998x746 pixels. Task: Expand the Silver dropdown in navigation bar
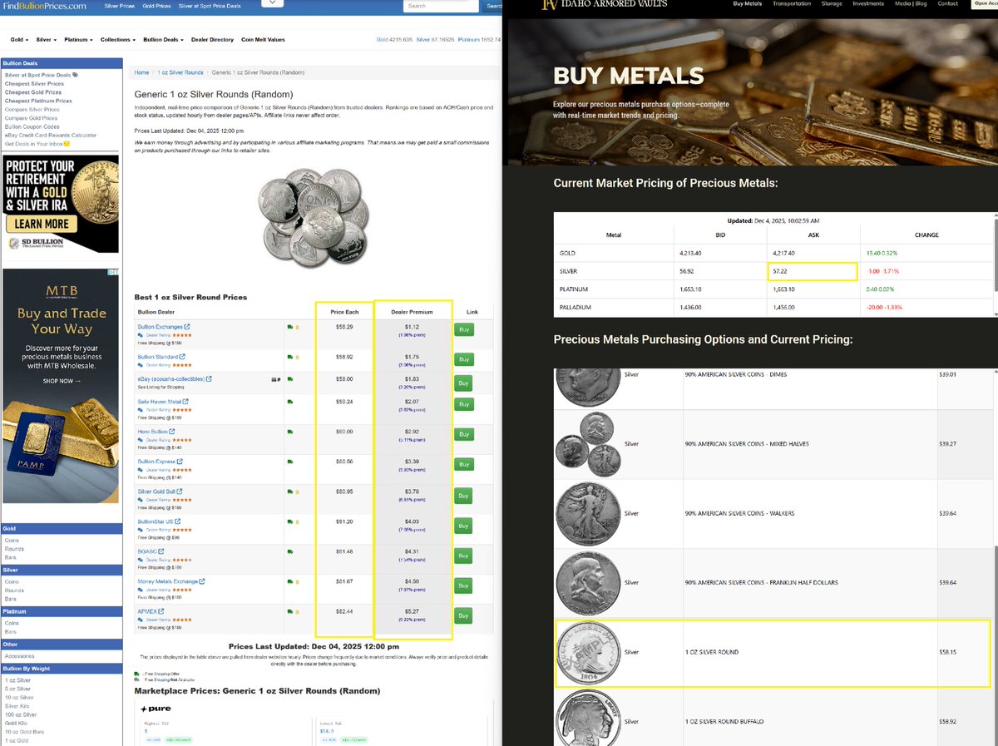(x=47, y=40)
